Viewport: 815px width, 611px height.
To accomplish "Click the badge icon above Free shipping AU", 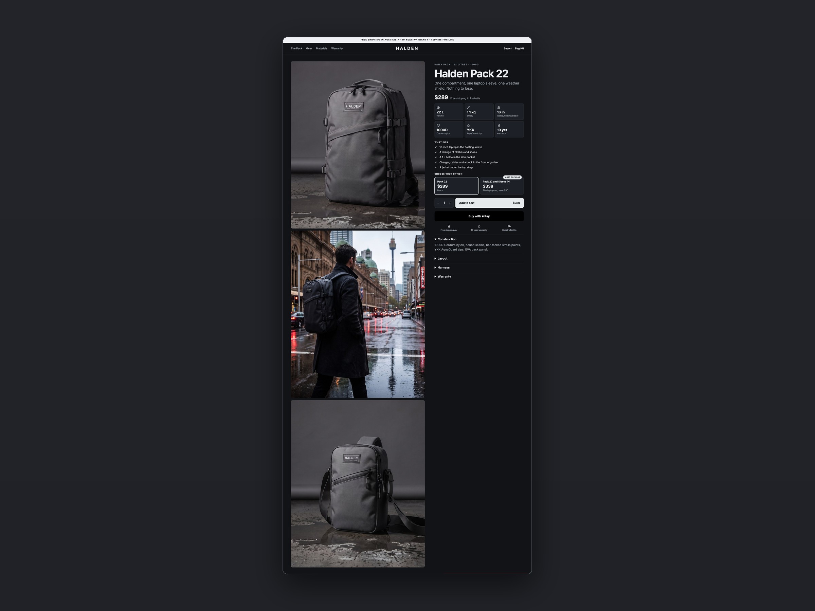I will point(449,226).
